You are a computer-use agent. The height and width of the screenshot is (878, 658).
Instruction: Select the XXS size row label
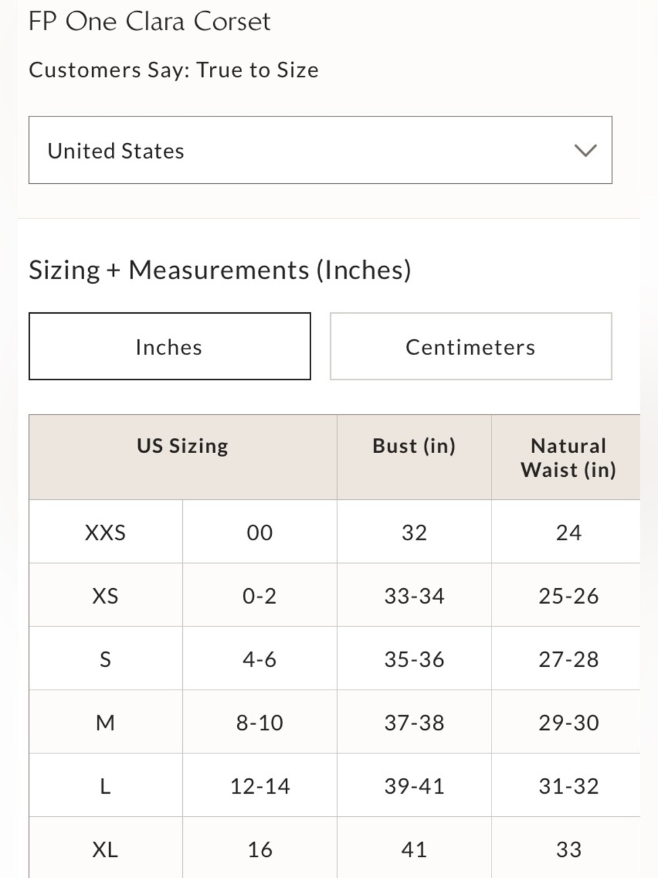coord(105,532)
